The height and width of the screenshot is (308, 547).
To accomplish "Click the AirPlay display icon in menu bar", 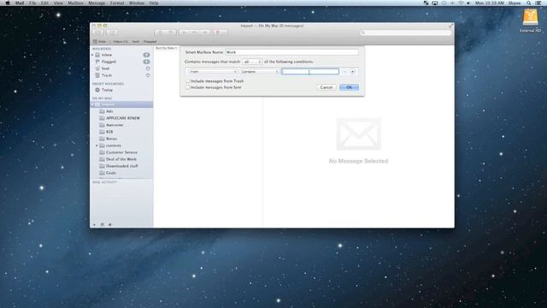I will pos(435,3).
